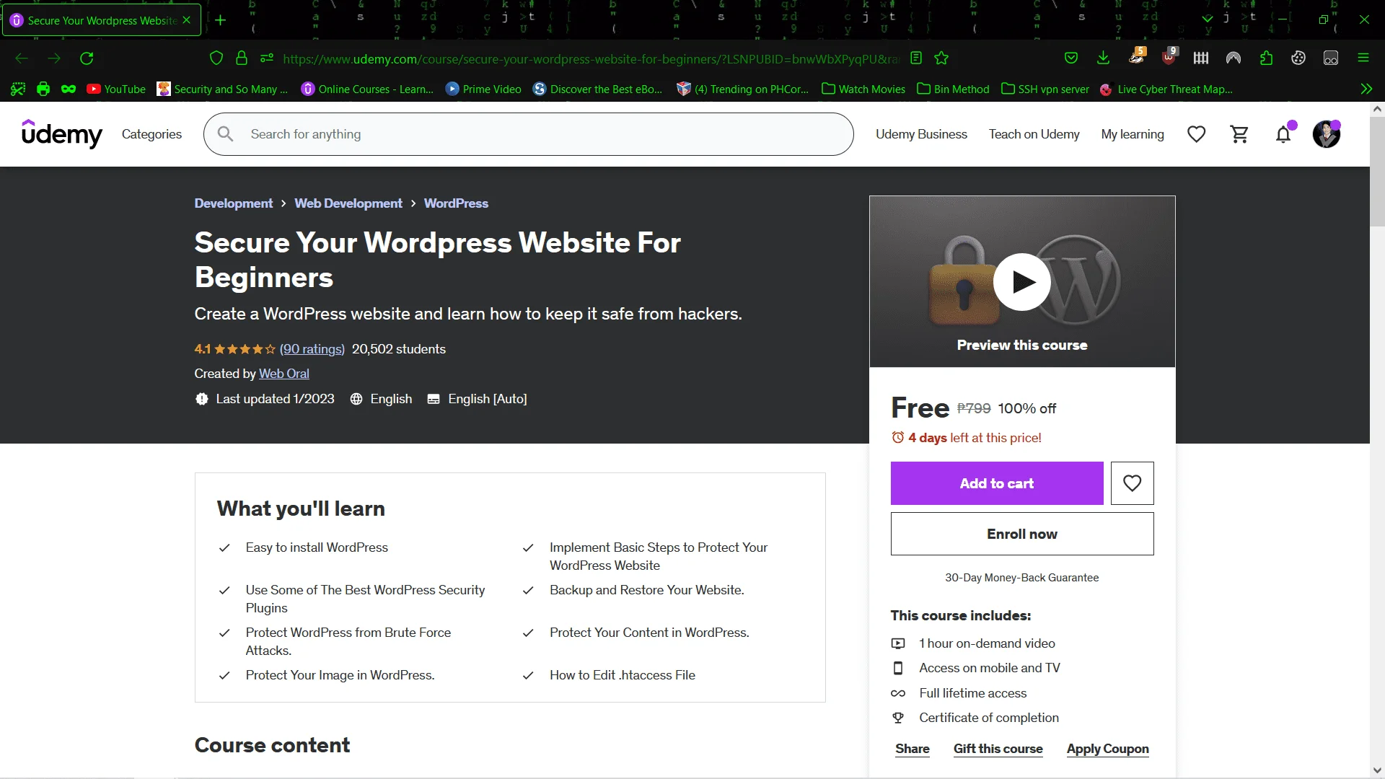Add course to wishlist heart button

1132,483
